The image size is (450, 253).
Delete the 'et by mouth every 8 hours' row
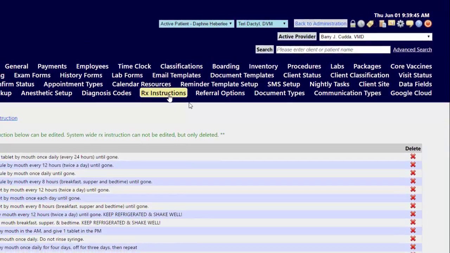coord(413,206)
